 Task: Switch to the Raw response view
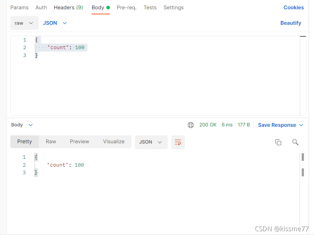click(x=51, y=142)
